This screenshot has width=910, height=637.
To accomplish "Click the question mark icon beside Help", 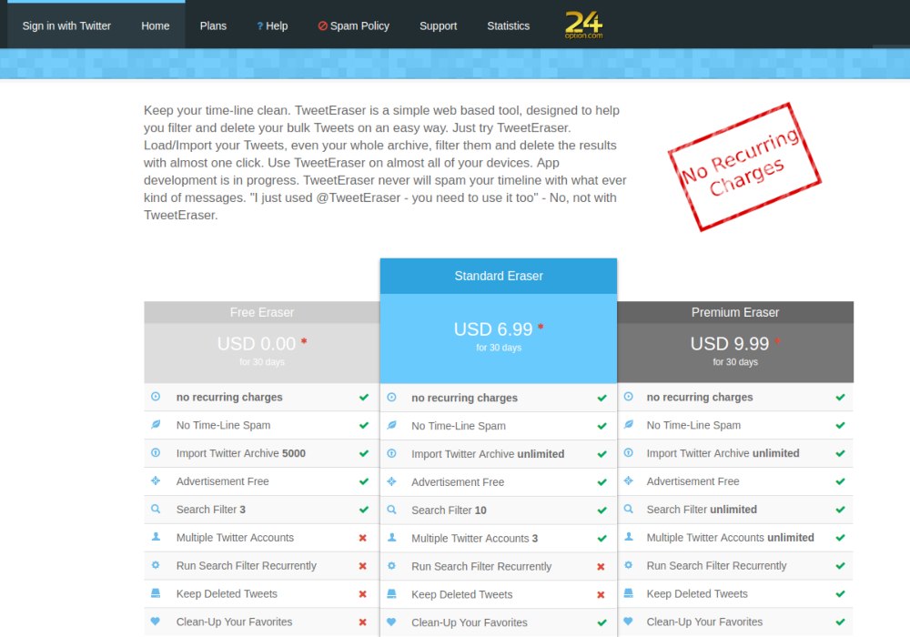I will pyautogui.click(x=260, y=26).
